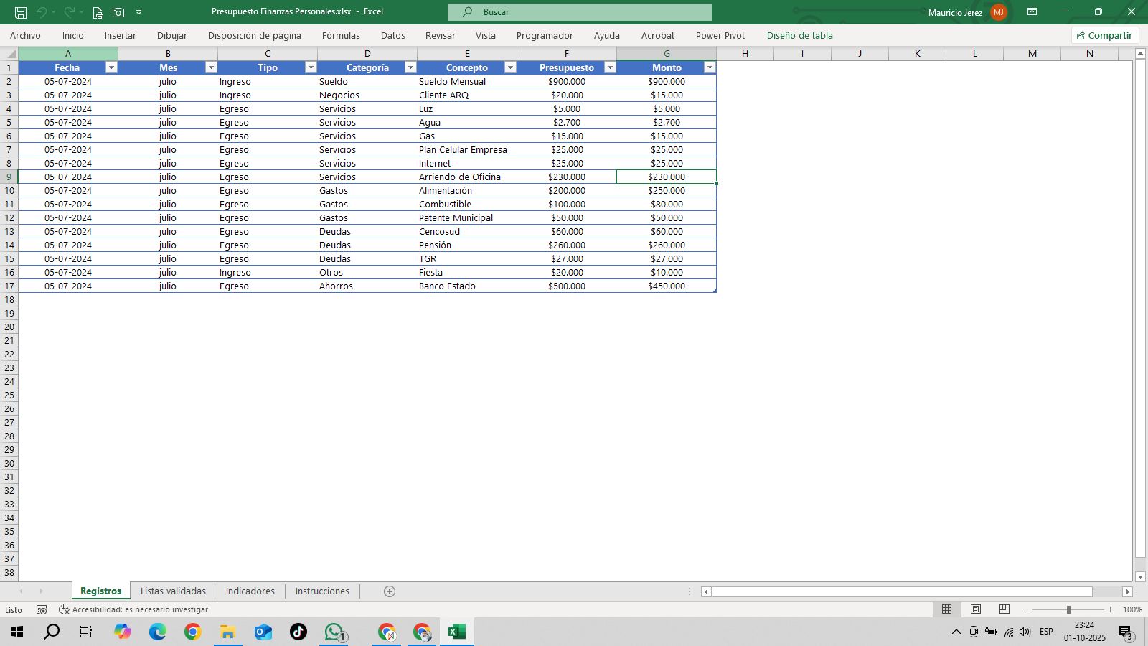Click the zoom slider handle
Screen dimensions: 1148x646
pyautogui.click(x=1068, y=609)
